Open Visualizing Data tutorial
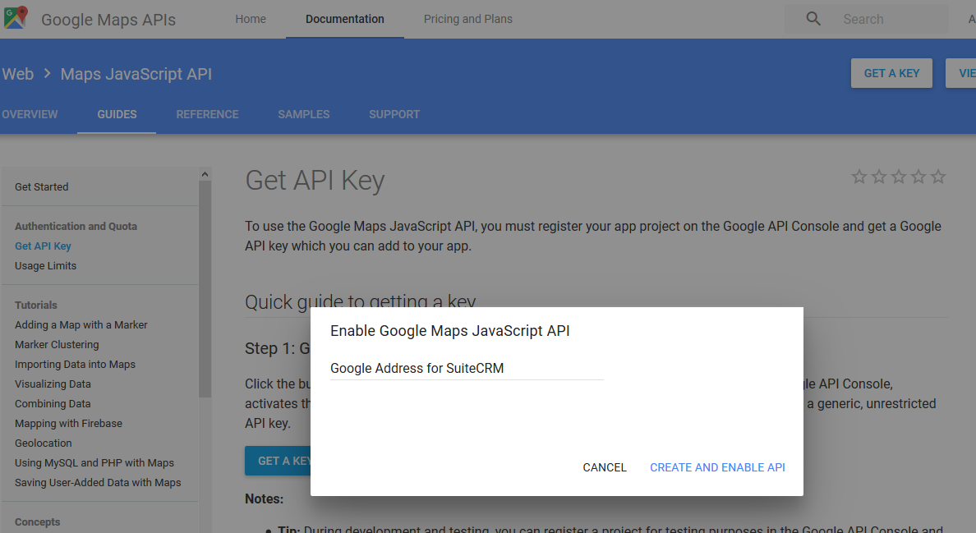The width and height of the screenshot is (976, 533). [53, 384]
